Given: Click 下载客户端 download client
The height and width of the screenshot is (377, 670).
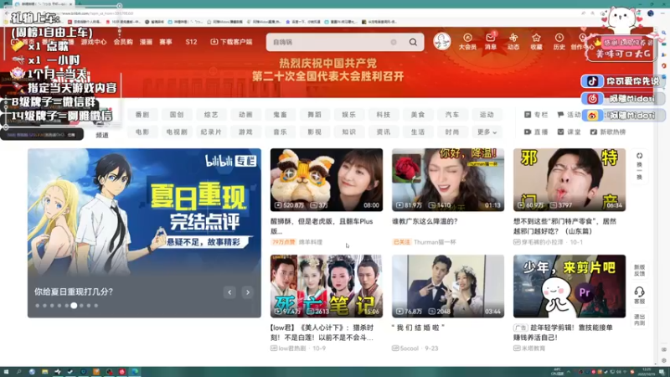Looking at the screenshot, I should pyautogui.click(x=231, y=42).
